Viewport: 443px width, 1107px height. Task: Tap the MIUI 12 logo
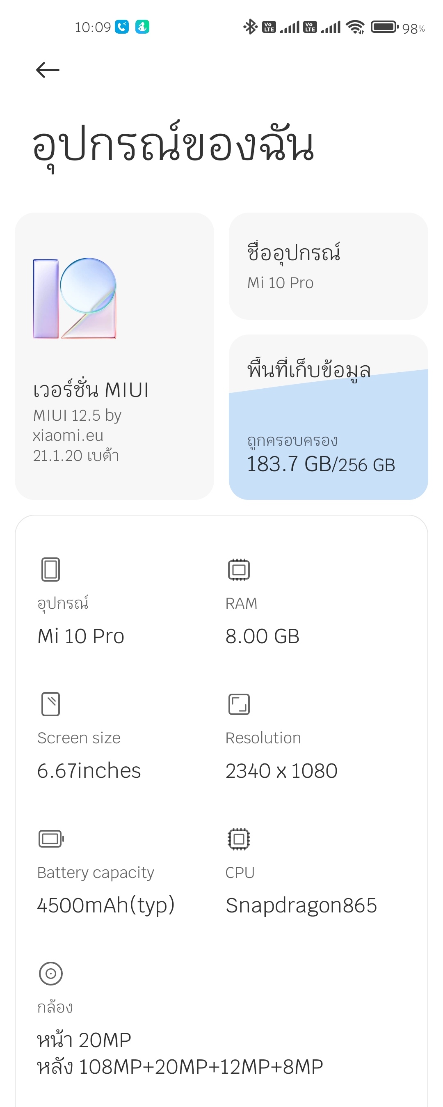[75, 298]
